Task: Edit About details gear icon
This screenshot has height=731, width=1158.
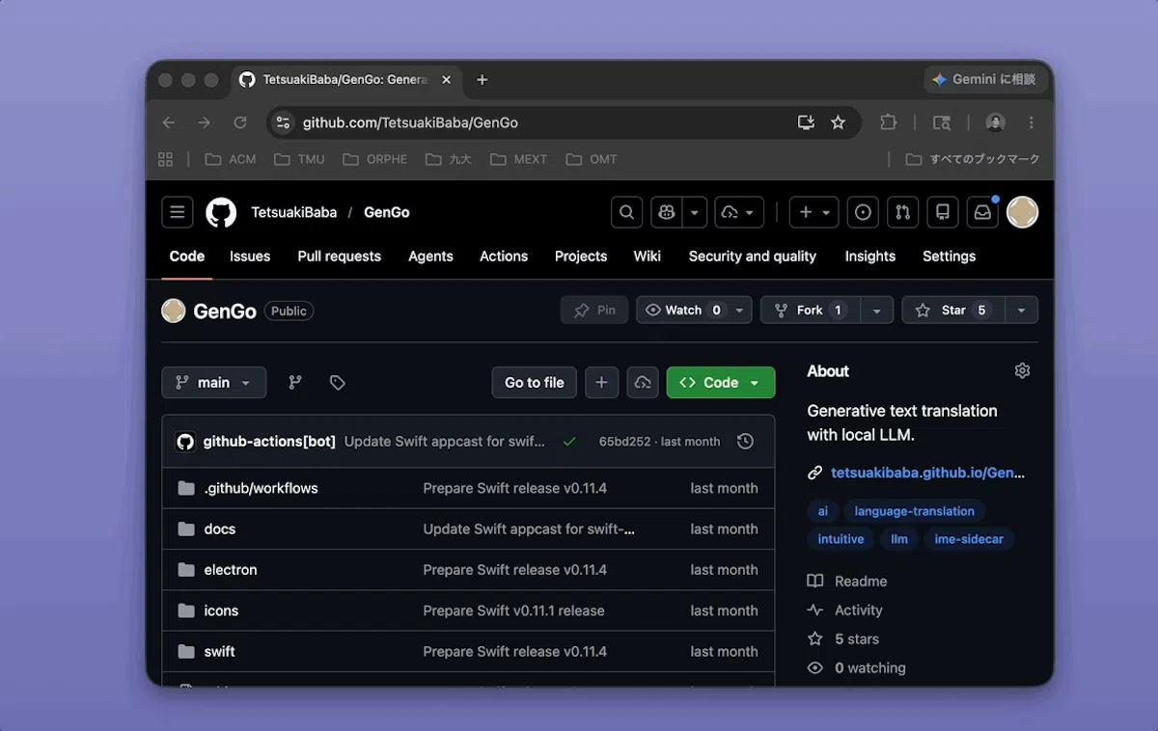Action: click(1023, 371)
